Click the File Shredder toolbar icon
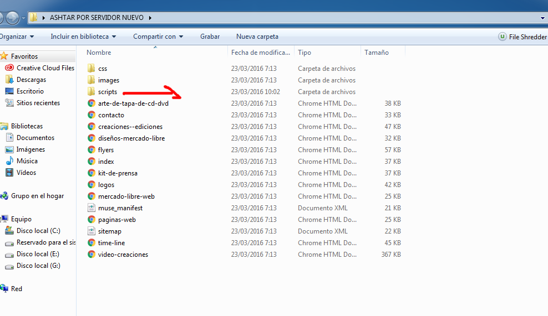The width and height of the screenshot is (548, 316). pyautogui.click(x=502, y=37)
